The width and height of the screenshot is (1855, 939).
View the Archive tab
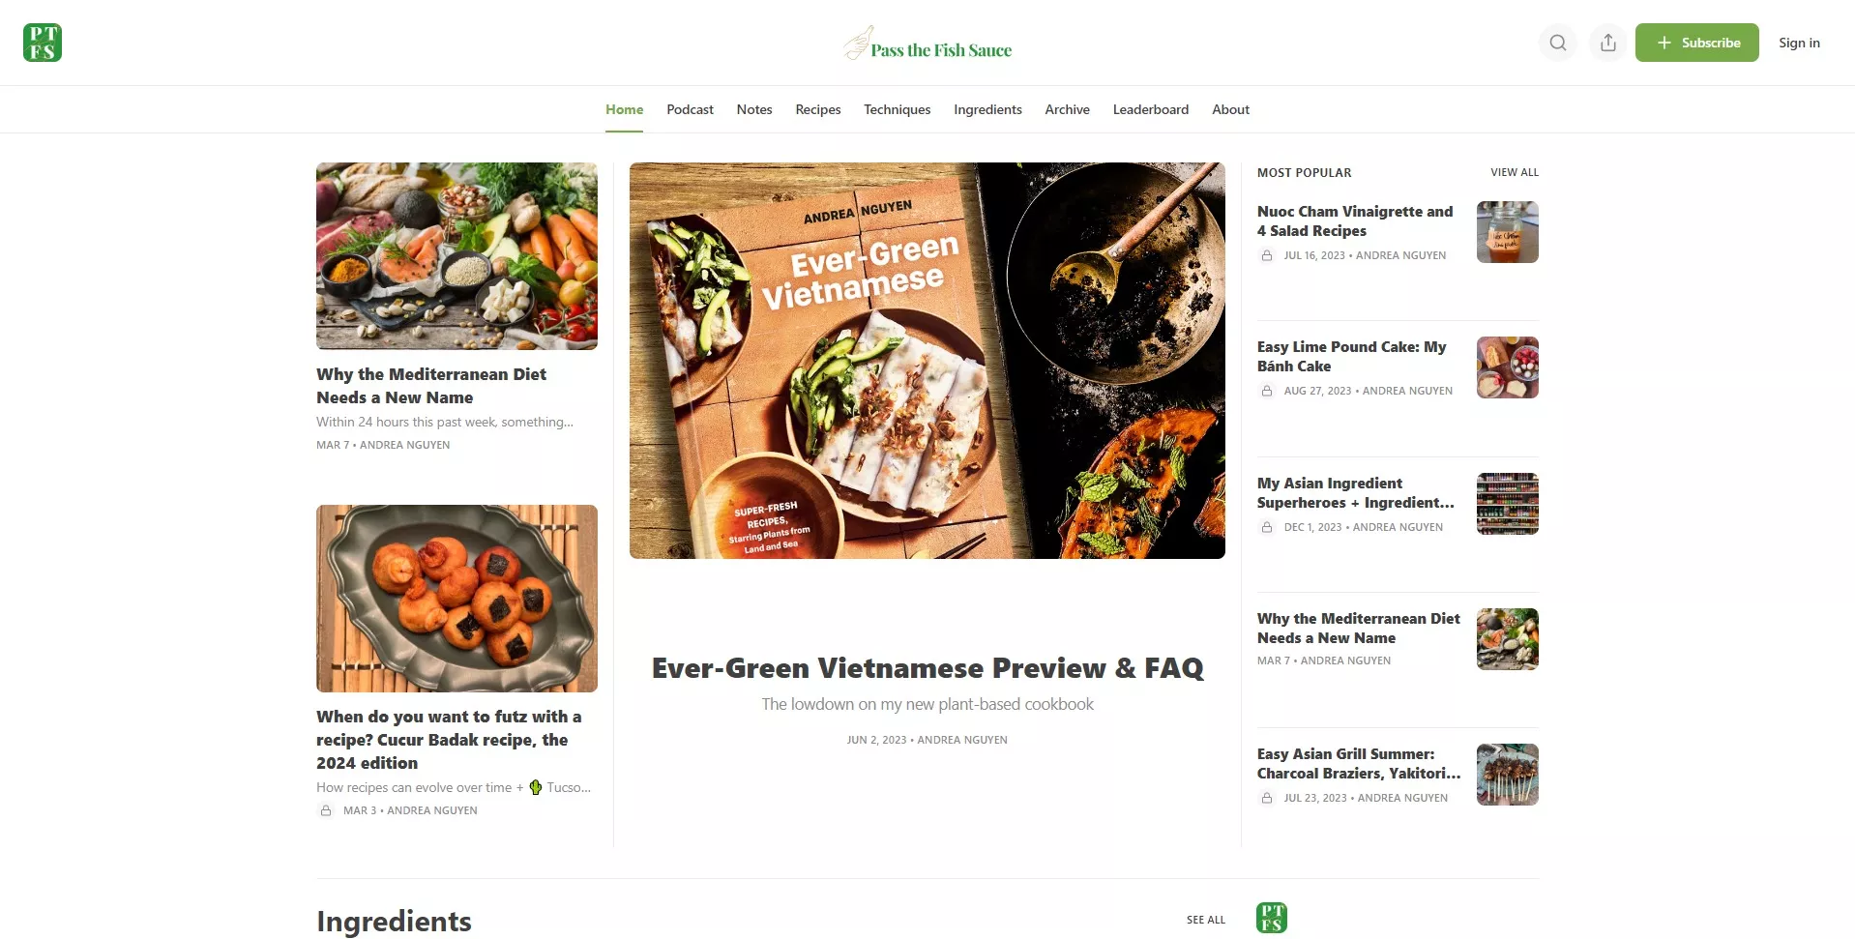click(x=1067, y=109)
